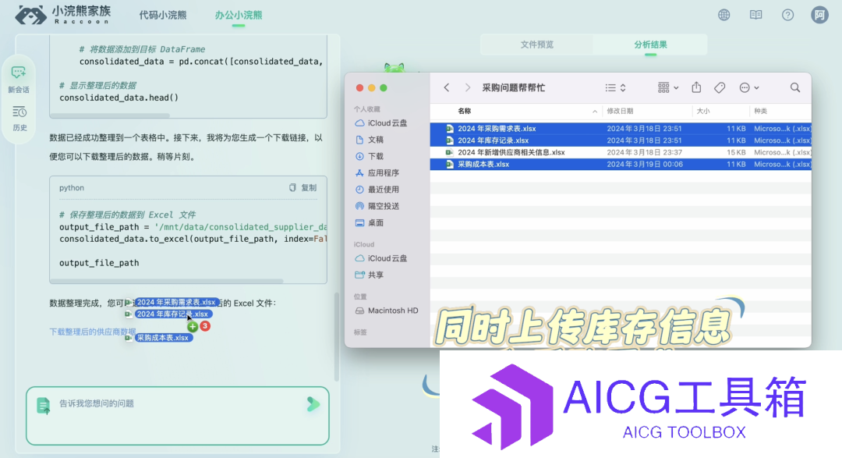Switch to 代码小浣熊 tab

[163, 15]
